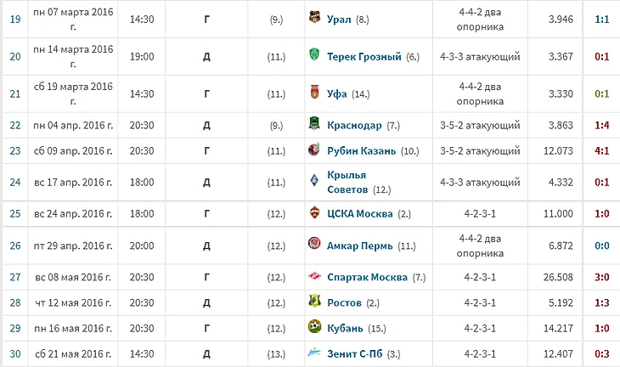This screenshot has height=367, width=620.
Task: Open matchday 25 number link
Action: click(15, 214)
